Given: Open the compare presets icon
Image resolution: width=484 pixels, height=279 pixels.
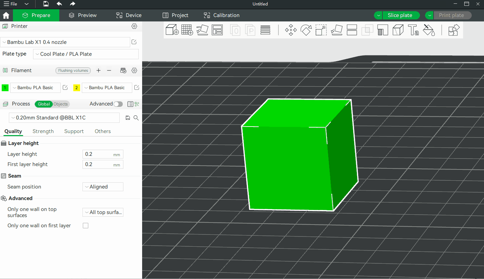Looking at the screenshot, I should click(137, 104).
